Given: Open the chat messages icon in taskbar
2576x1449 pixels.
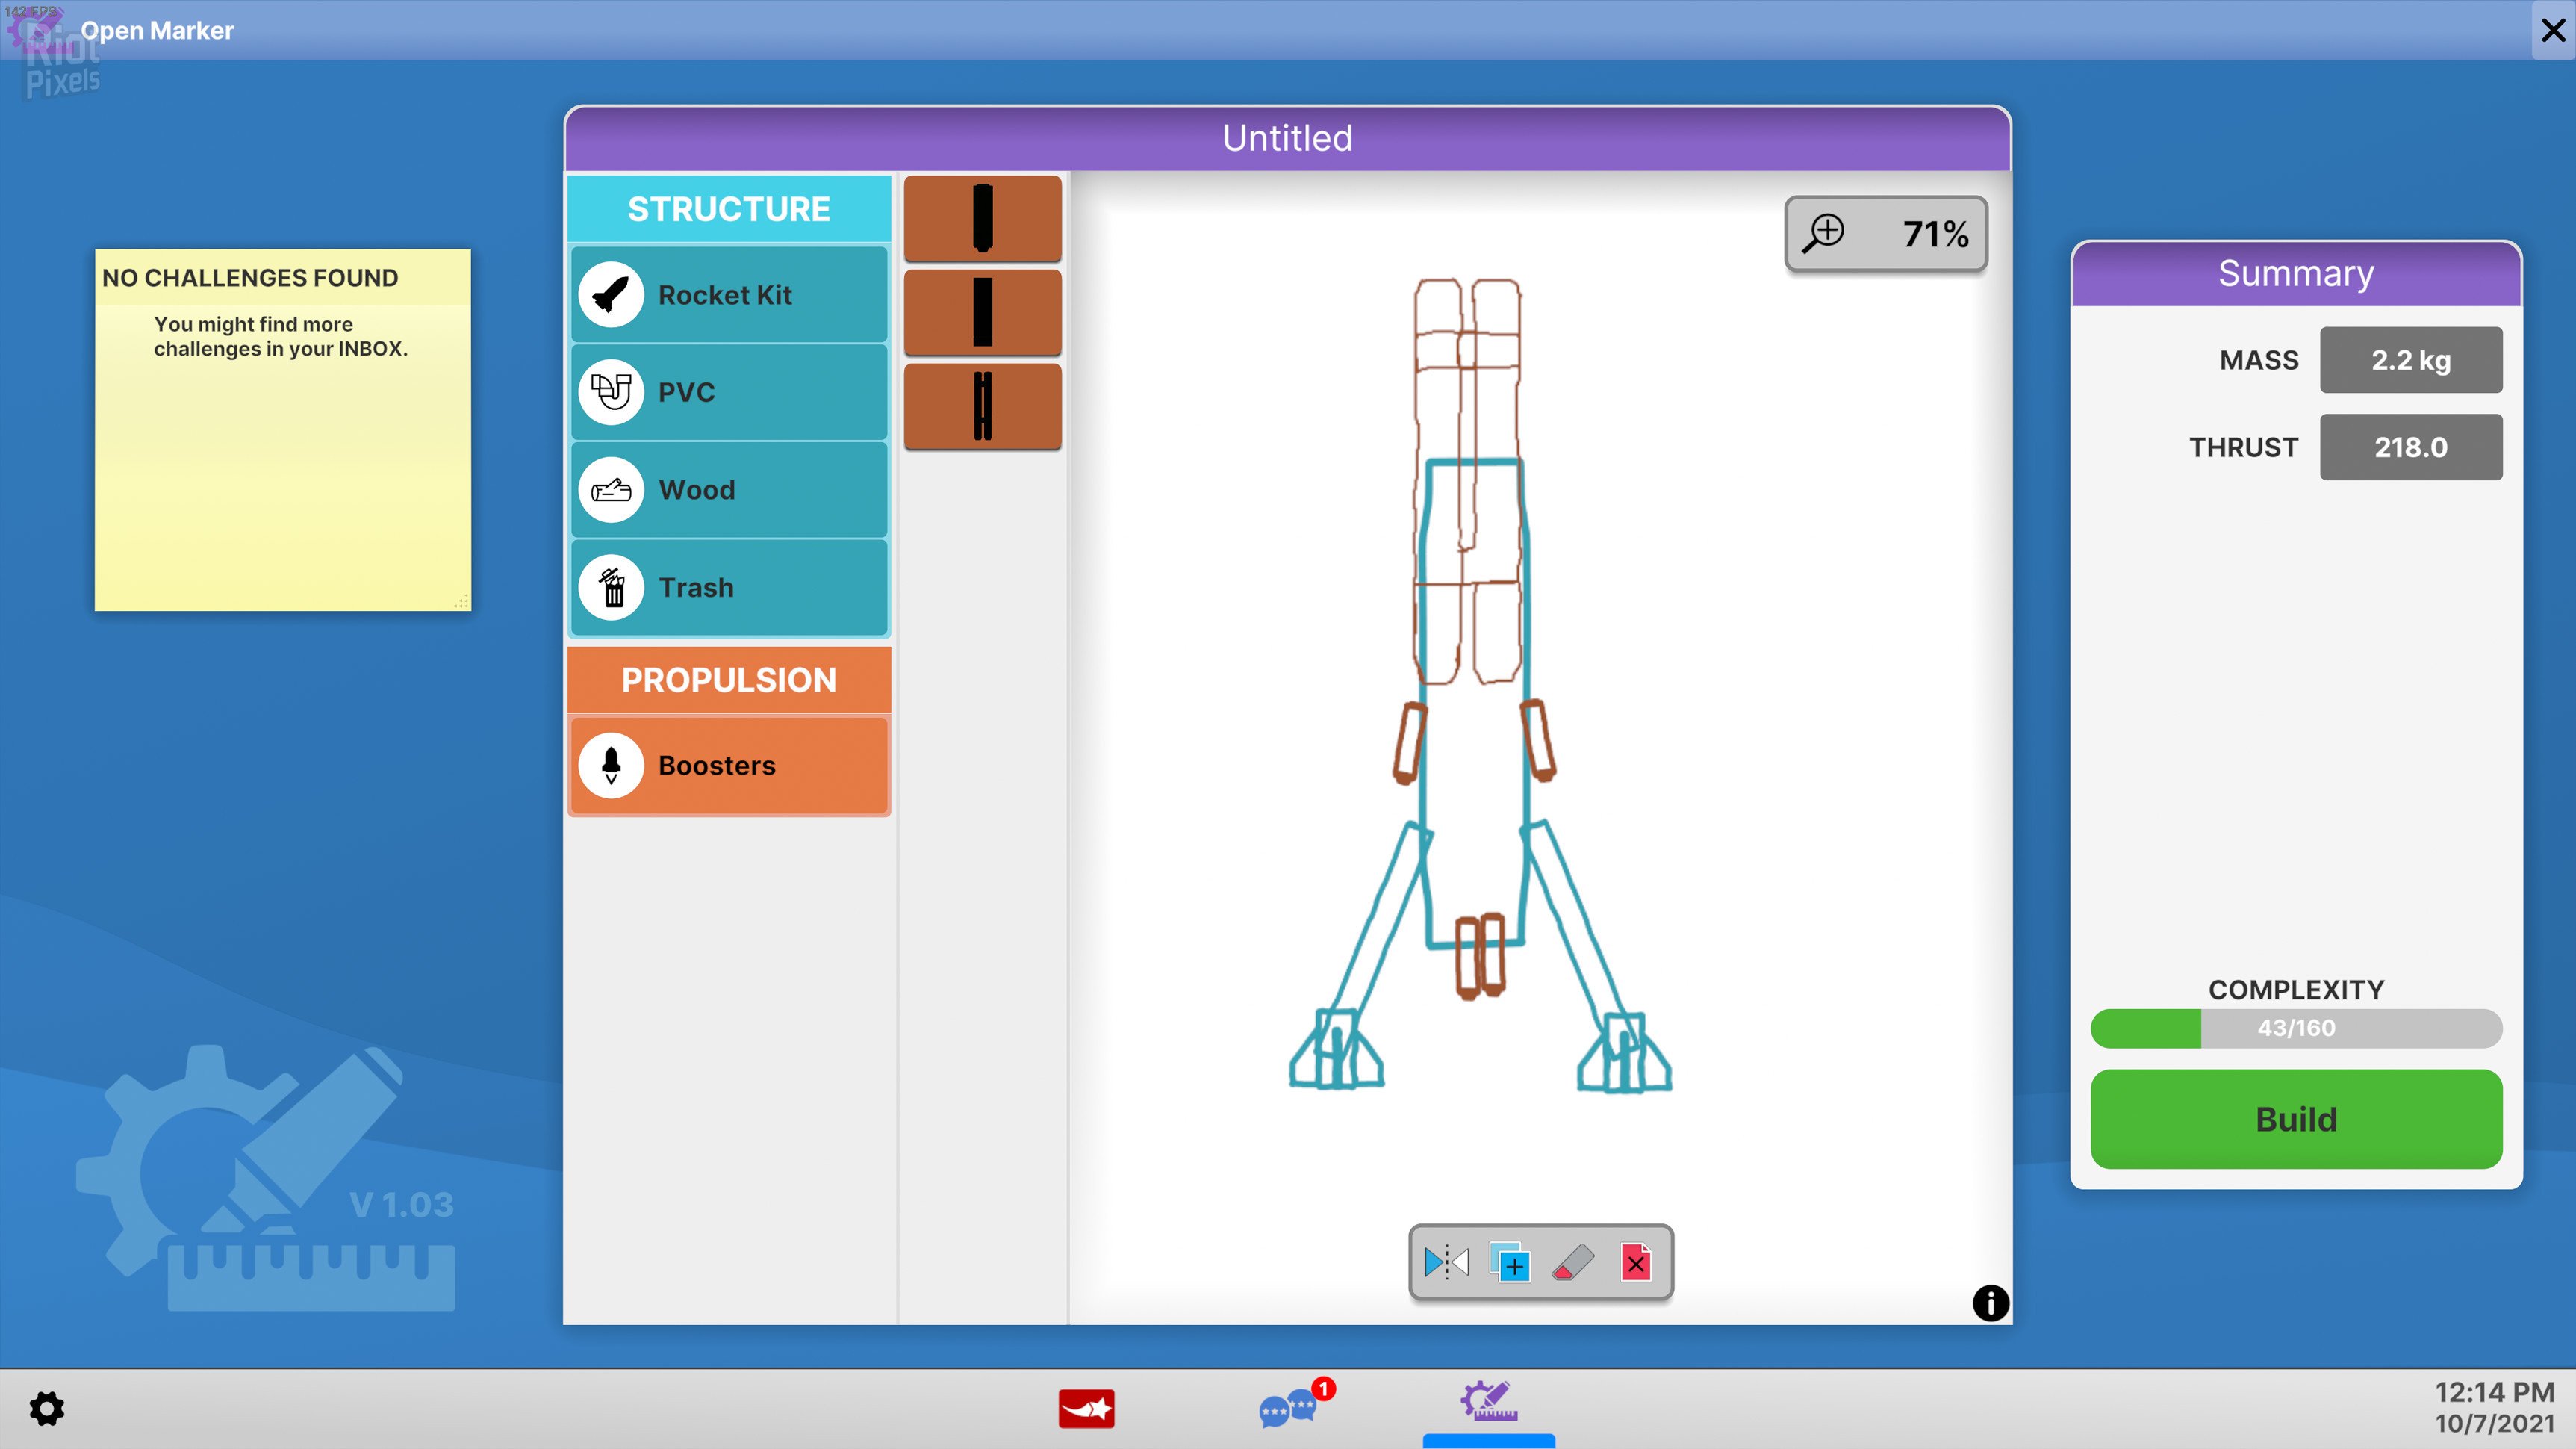Looking at the screenshot, I should [x=1290, y=1410].
